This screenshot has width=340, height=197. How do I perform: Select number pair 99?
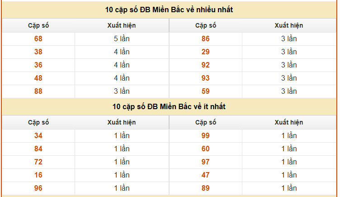[x=205, y=136]
